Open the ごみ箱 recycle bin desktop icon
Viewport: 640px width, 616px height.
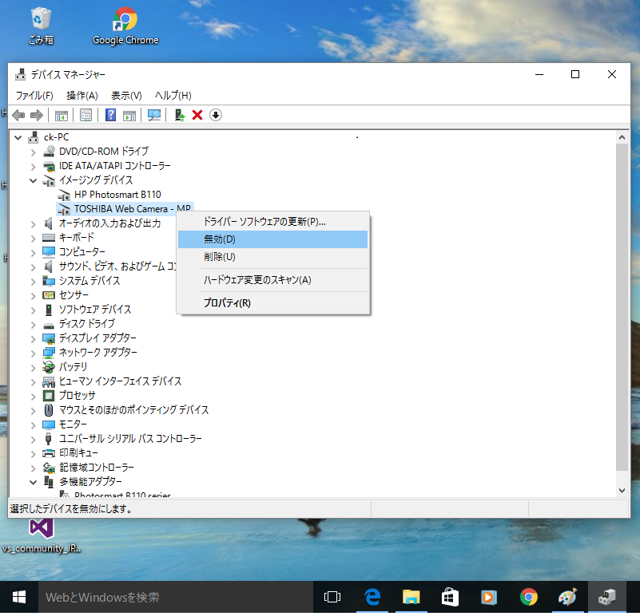(x=41, y=26)
